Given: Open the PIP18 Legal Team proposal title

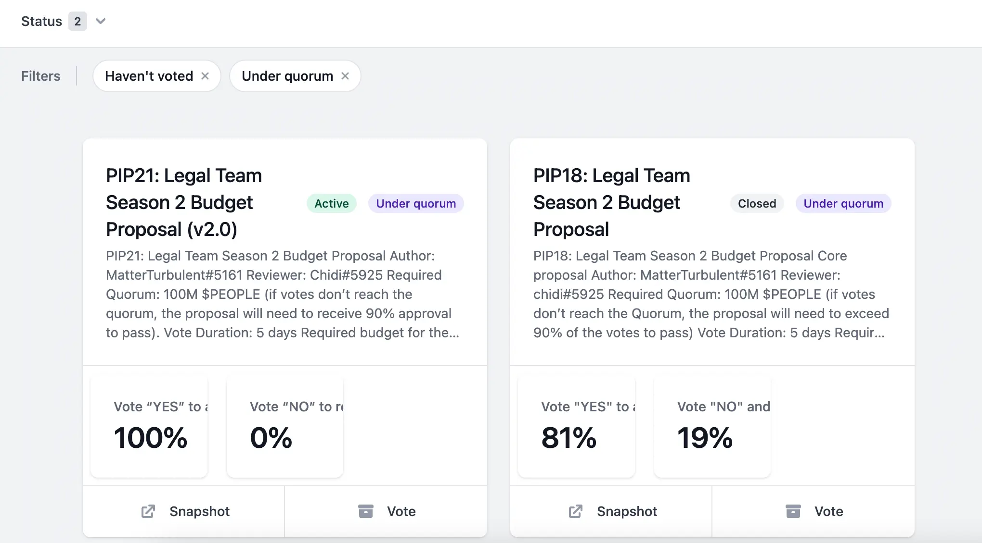Looking at the screenshot, I should 611,202.
